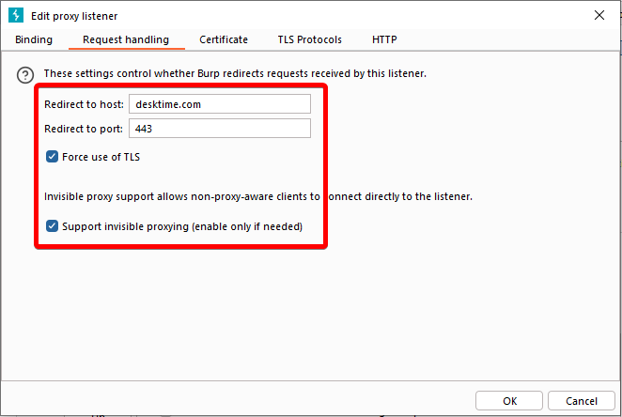Click the question mark help icon
622x417 pixels.
pos(25,74)
